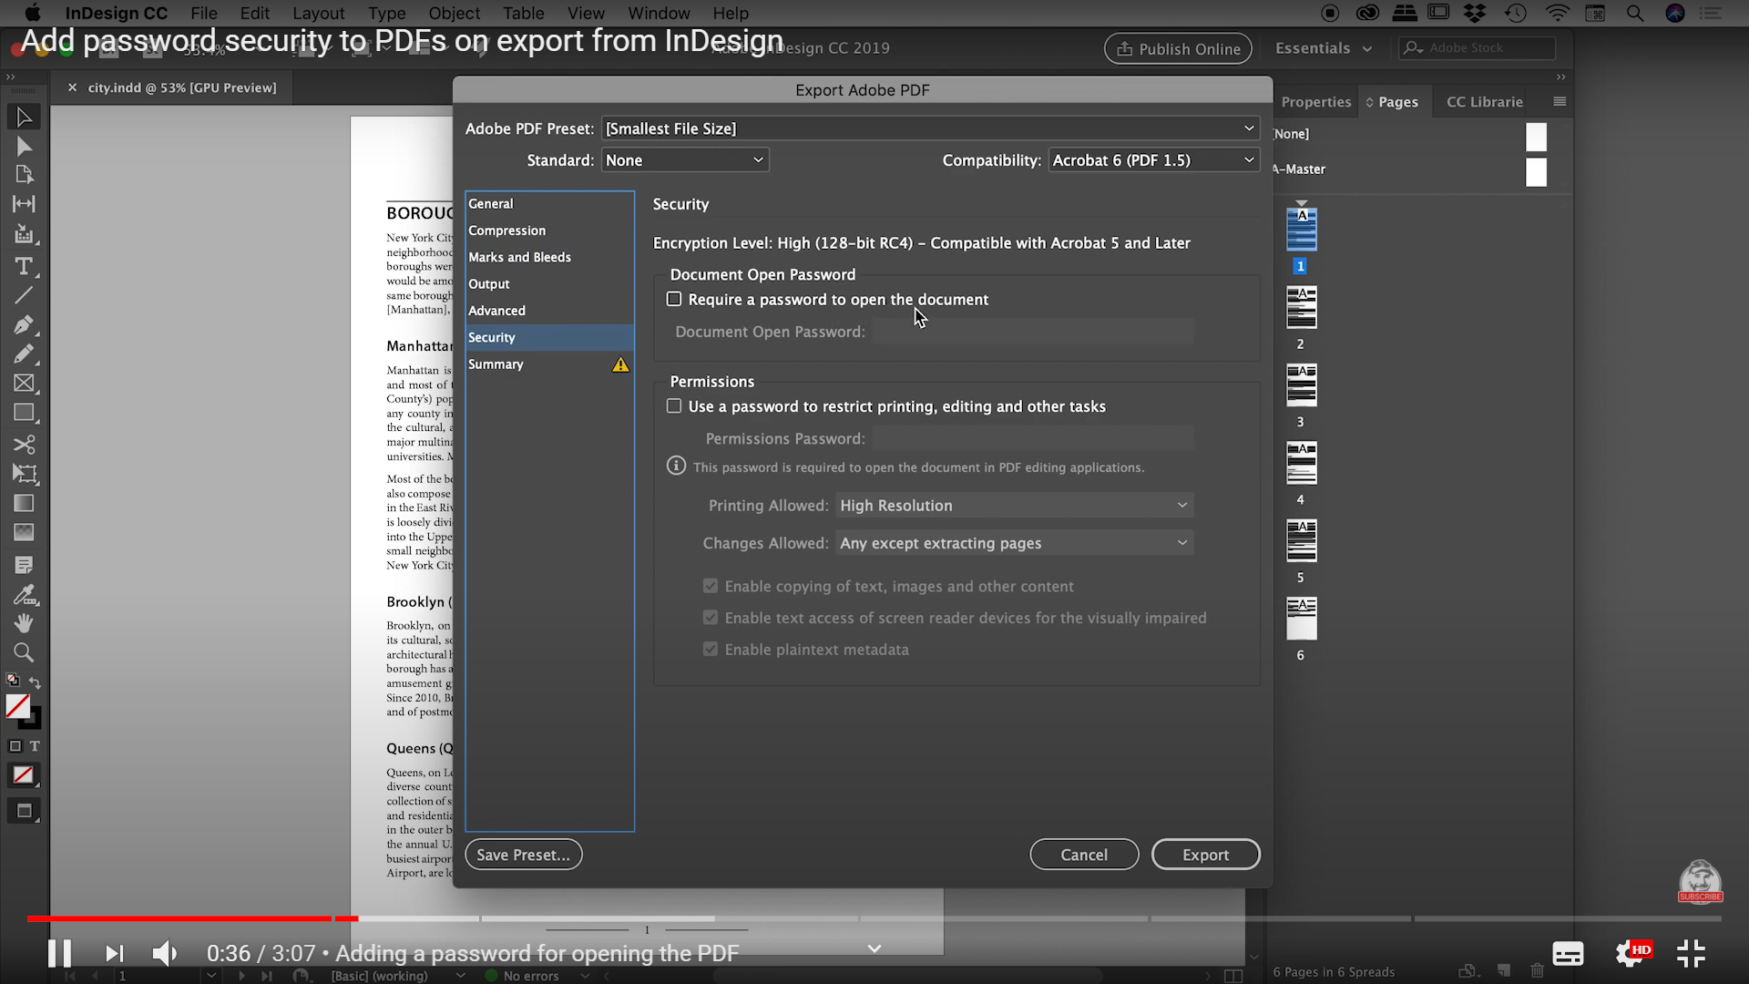Screen dimensions: 1749x984
Task: Select the Gradient Swatch tool
Action: point(24,503)
